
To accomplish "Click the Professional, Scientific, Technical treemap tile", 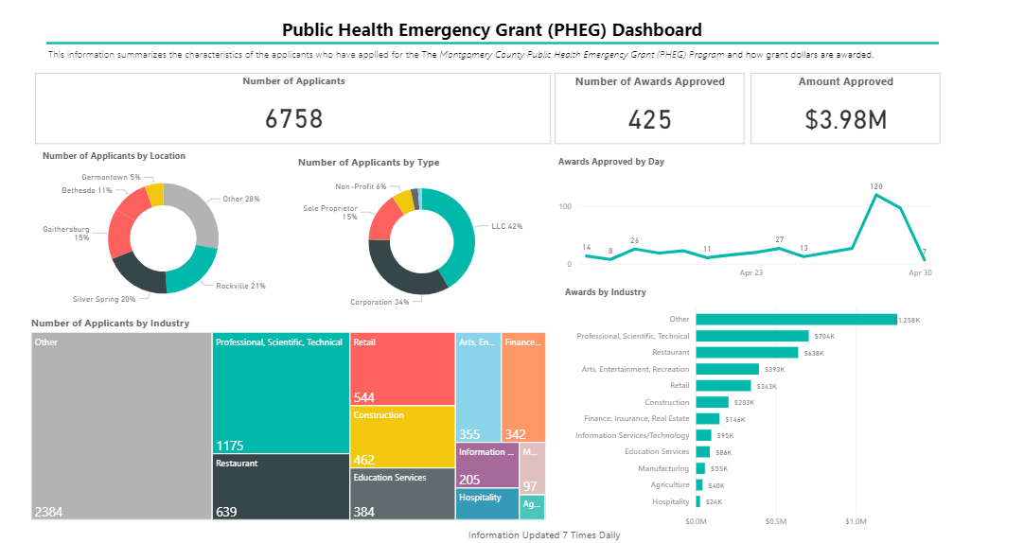I will (x=280, y=393).
